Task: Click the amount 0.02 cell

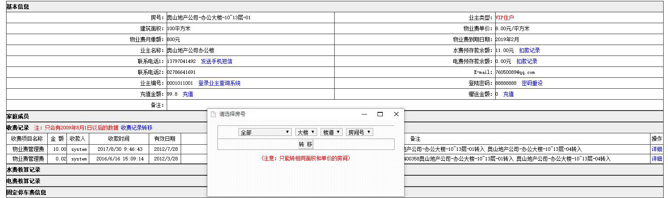Action: (x=57, y=159)
